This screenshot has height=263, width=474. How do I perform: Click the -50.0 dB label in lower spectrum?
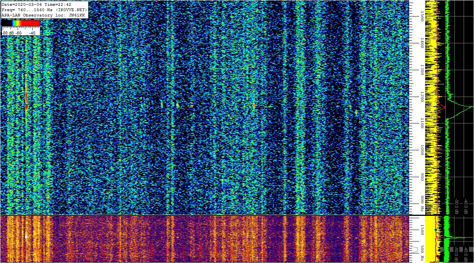point(456,255)
